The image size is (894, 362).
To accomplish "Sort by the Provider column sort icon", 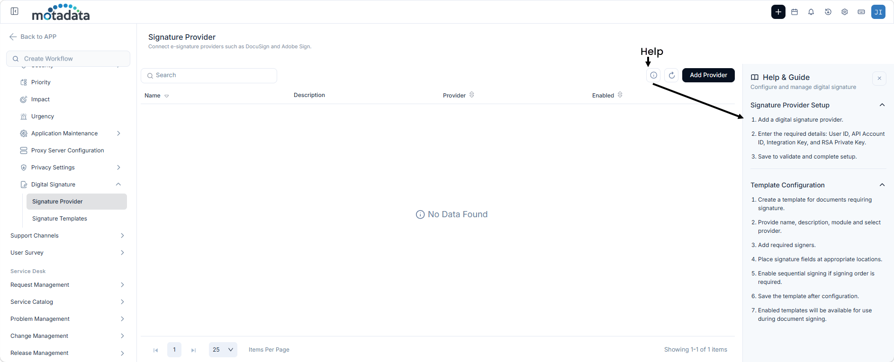I will click(x=472, y=95).
